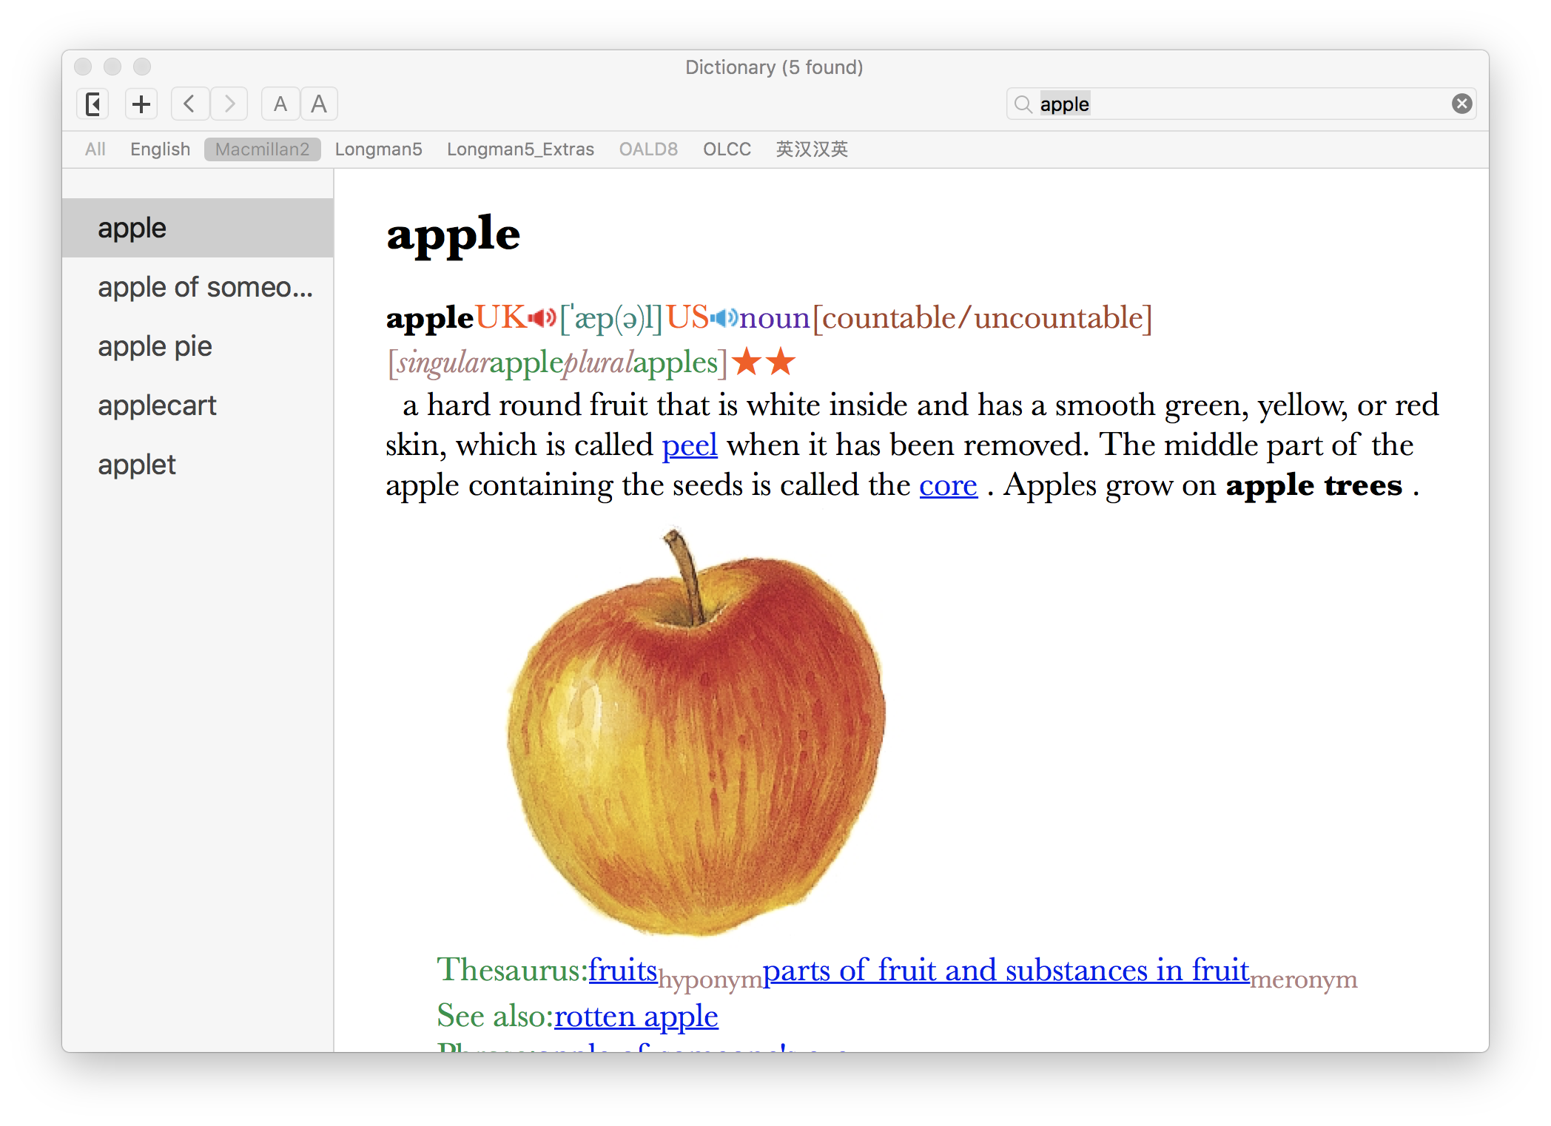The height and width of the screenshot is (1126, 1551).
Task: Open 'parts of fruit and substances in fruit' link
Action: tap(1006, 970)
